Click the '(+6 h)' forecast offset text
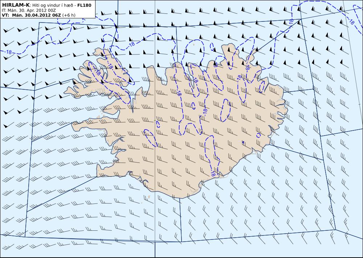The image size is (363, 258). point(69,15)
